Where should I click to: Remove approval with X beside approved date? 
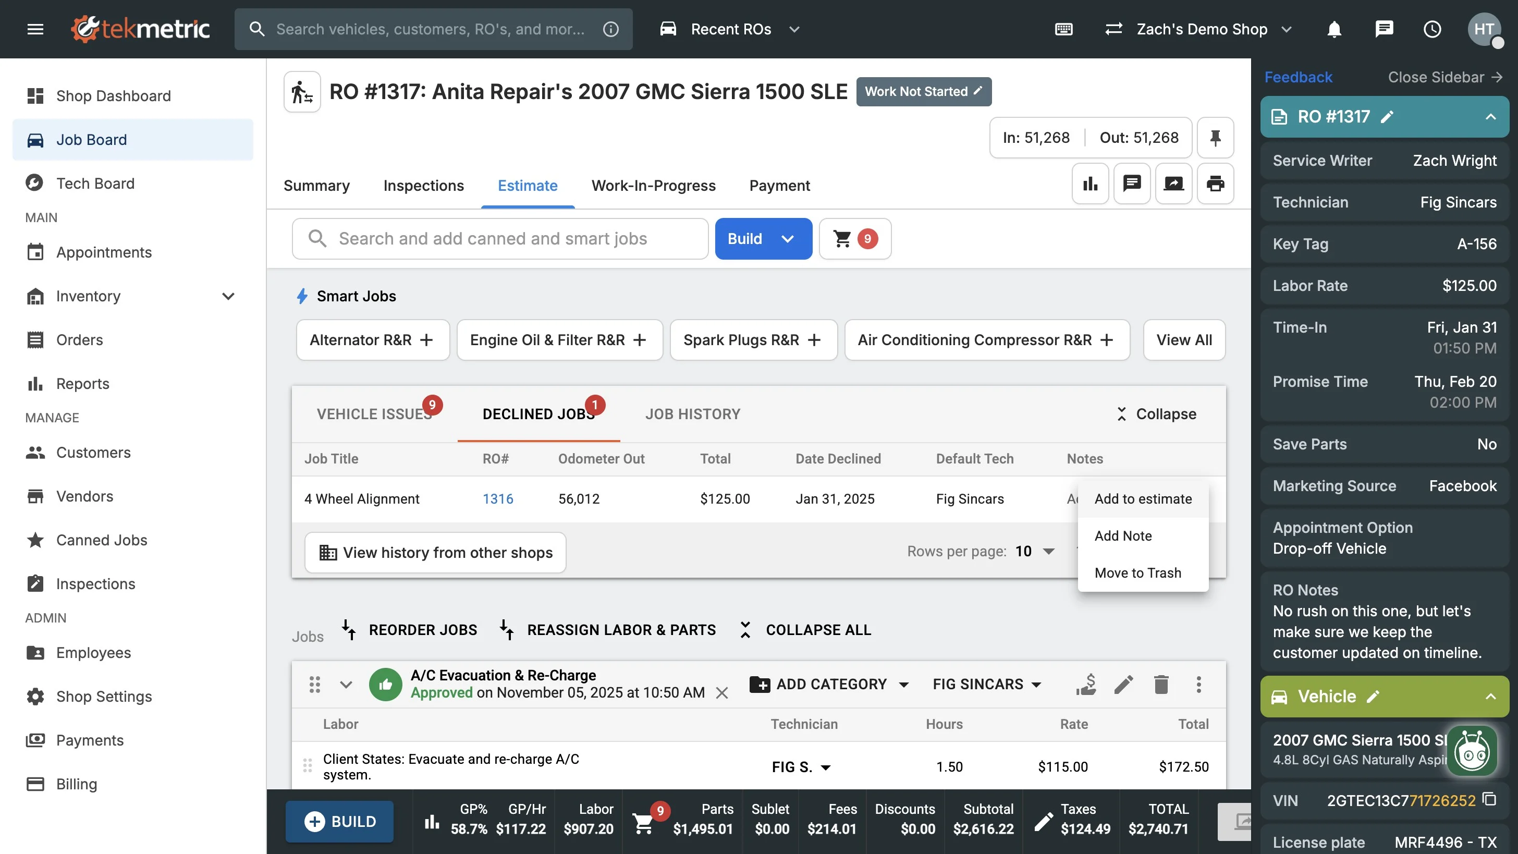(x=722, y=693)
